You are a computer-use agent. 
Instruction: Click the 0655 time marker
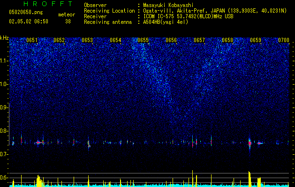143,40
